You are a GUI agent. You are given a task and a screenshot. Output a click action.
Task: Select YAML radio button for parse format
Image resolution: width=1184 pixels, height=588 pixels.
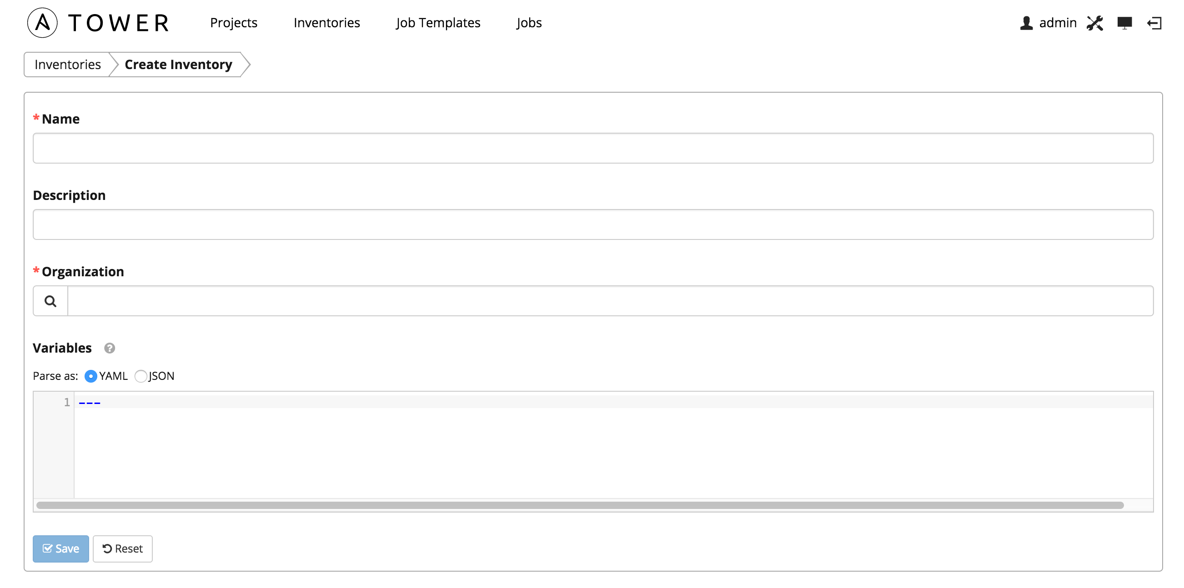point(91,375)
